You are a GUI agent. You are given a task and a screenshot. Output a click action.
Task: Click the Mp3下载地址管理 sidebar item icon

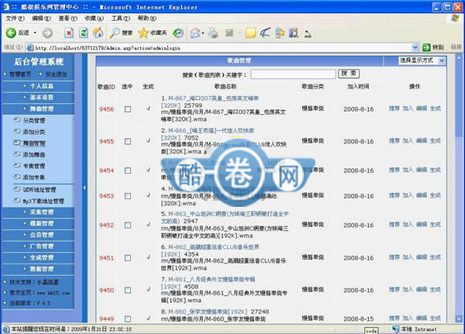[17, 201]
